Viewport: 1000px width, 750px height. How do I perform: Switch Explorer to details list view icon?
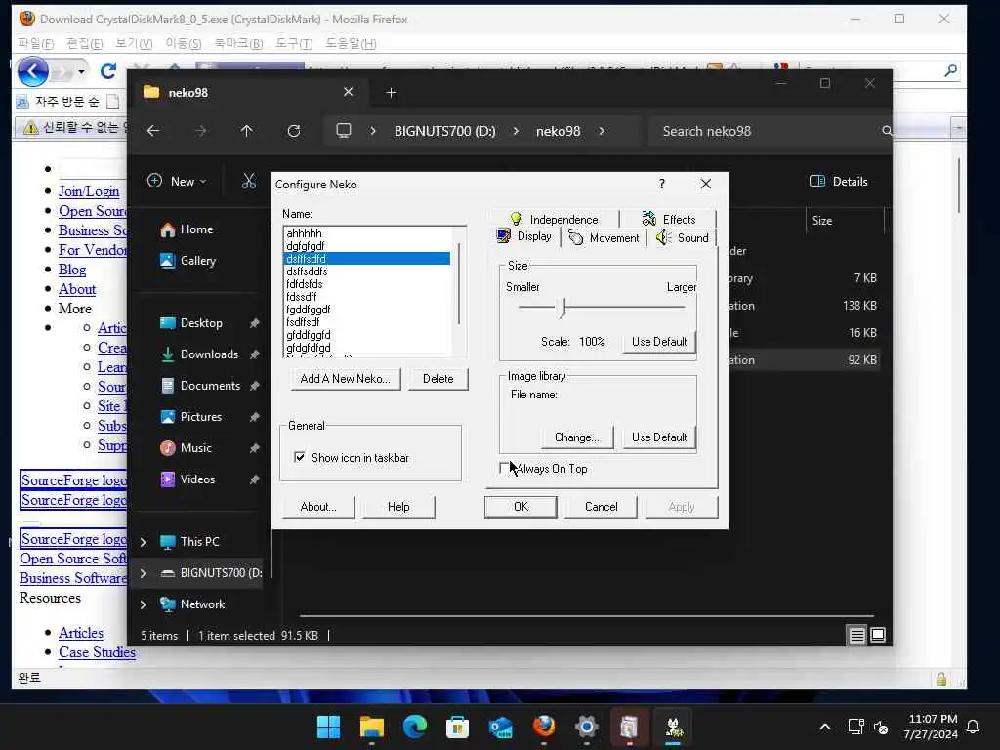pyautogui.click(x=856, y=635)
